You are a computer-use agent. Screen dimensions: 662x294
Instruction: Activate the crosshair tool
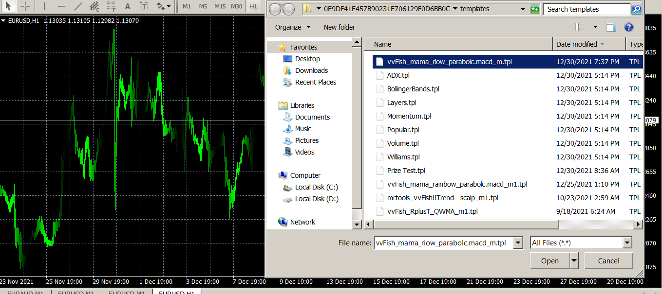[25, 6]
